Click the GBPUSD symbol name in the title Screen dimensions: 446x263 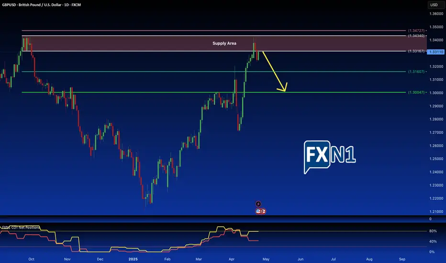pos(10,5)
